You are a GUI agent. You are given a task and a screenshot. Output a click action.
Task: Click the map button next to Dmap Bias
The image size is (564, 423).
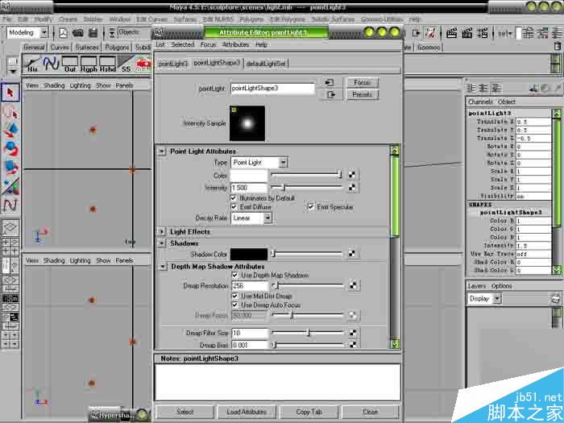pyautogui.click(x=353, y=345)
